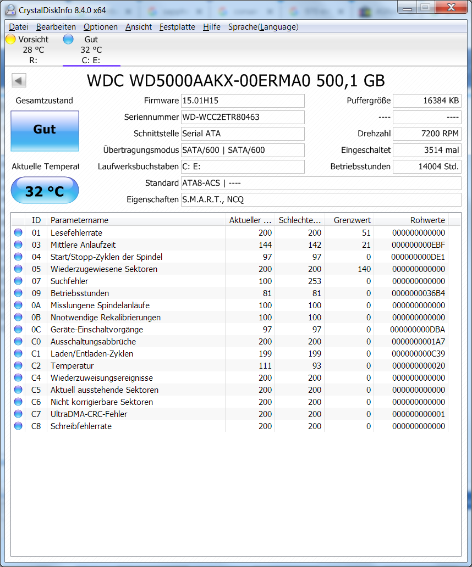Click the Seriennummer field WD-WCC2ETR80463
Screen dimensions: 472x567
243,117
